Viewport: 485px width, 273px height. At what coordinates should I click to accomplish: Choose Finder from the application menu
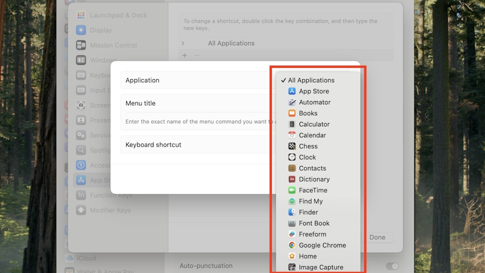pos(318,212)
